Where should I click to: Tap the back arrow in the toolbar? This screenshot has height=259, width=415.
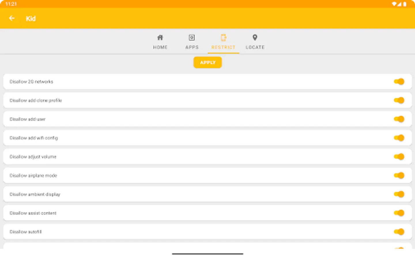coord(12,18)
